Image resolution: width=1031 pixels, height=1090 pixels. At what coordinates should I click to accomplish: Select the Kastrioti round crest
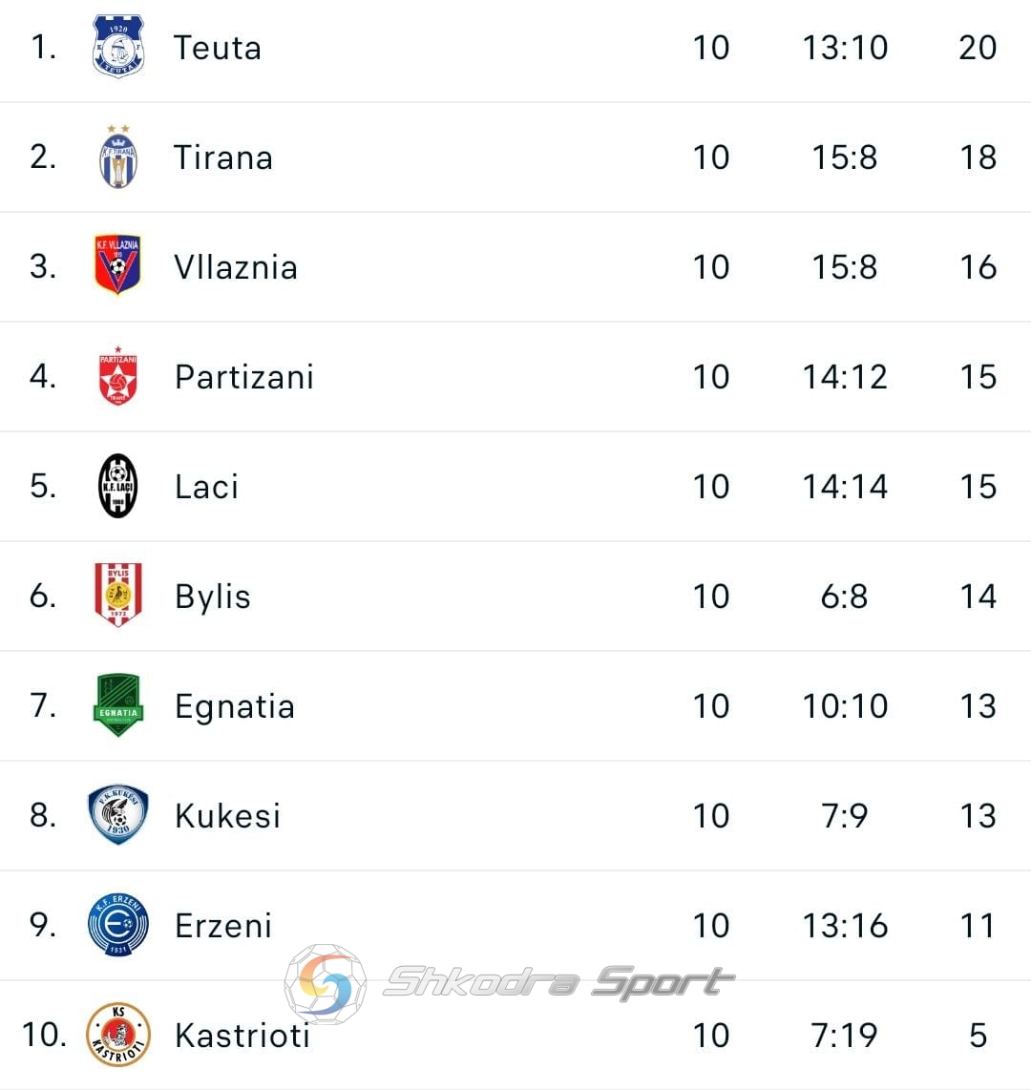point(118,1035)
